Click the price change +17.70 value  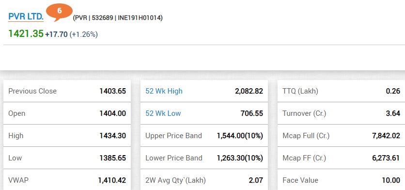(x=56, y=34)
